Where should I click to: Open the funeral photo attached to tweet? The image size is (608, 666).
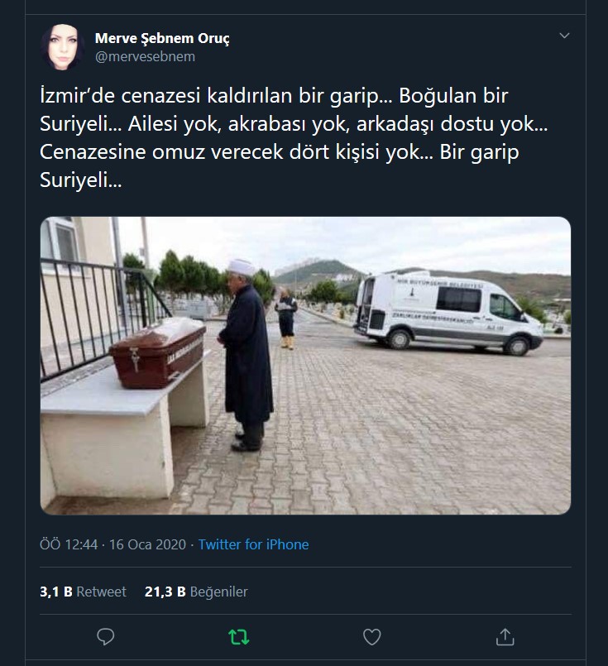point(305,366)
